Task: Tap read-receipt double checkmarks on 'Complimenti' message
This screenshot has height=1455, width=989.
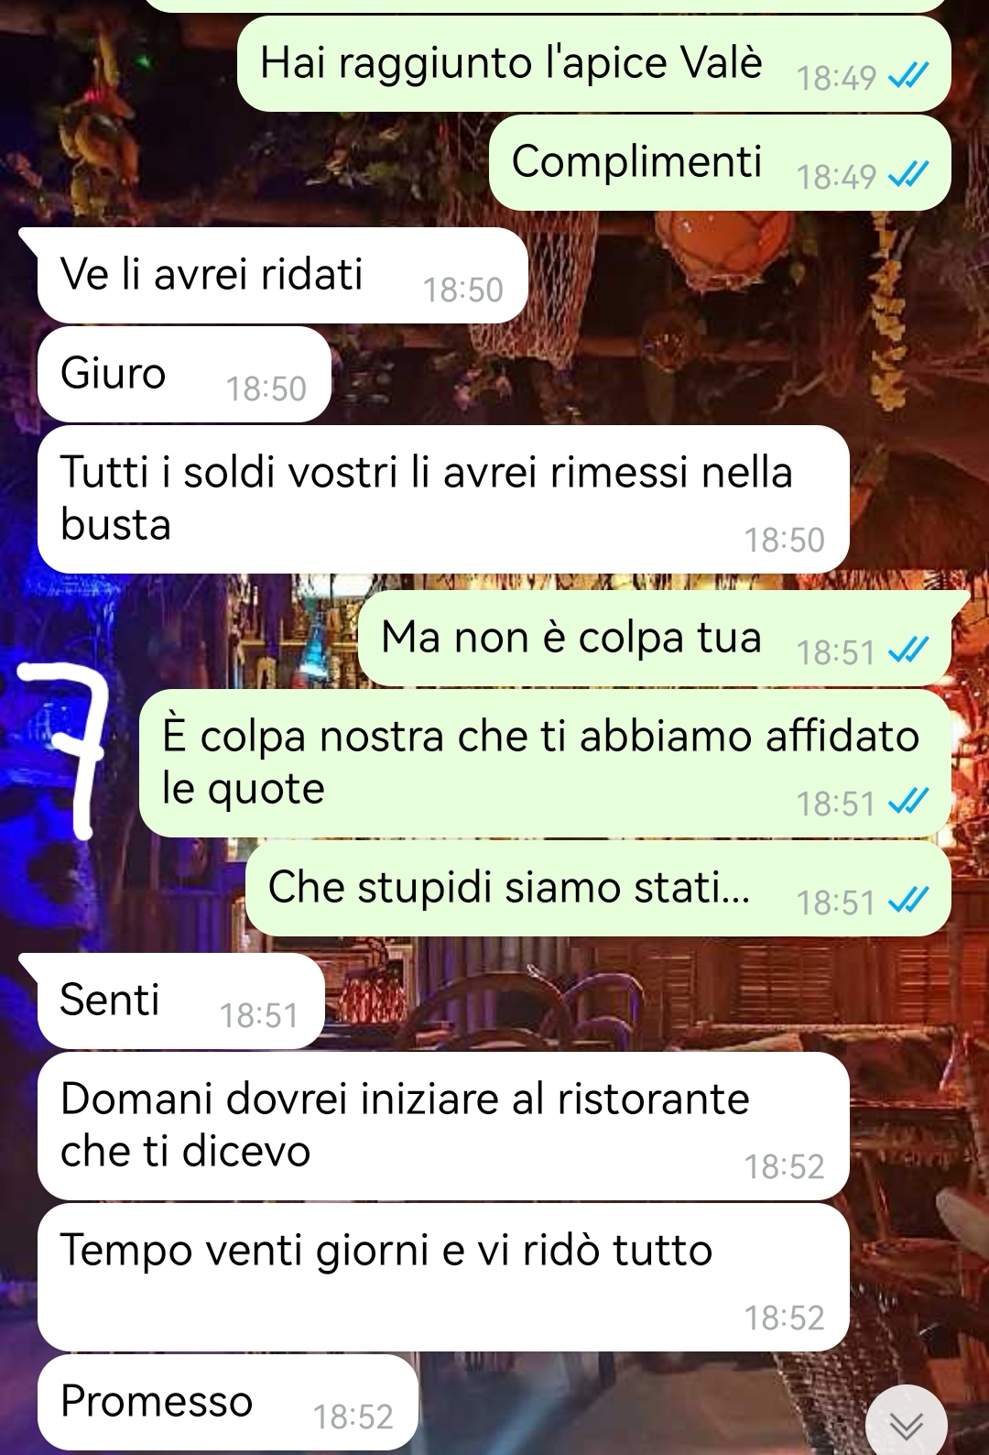Action: click(909, 174)
